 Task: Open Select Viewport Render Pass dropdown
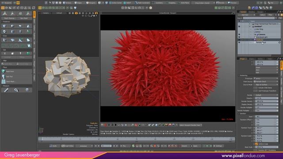click(x=191, y=125)
